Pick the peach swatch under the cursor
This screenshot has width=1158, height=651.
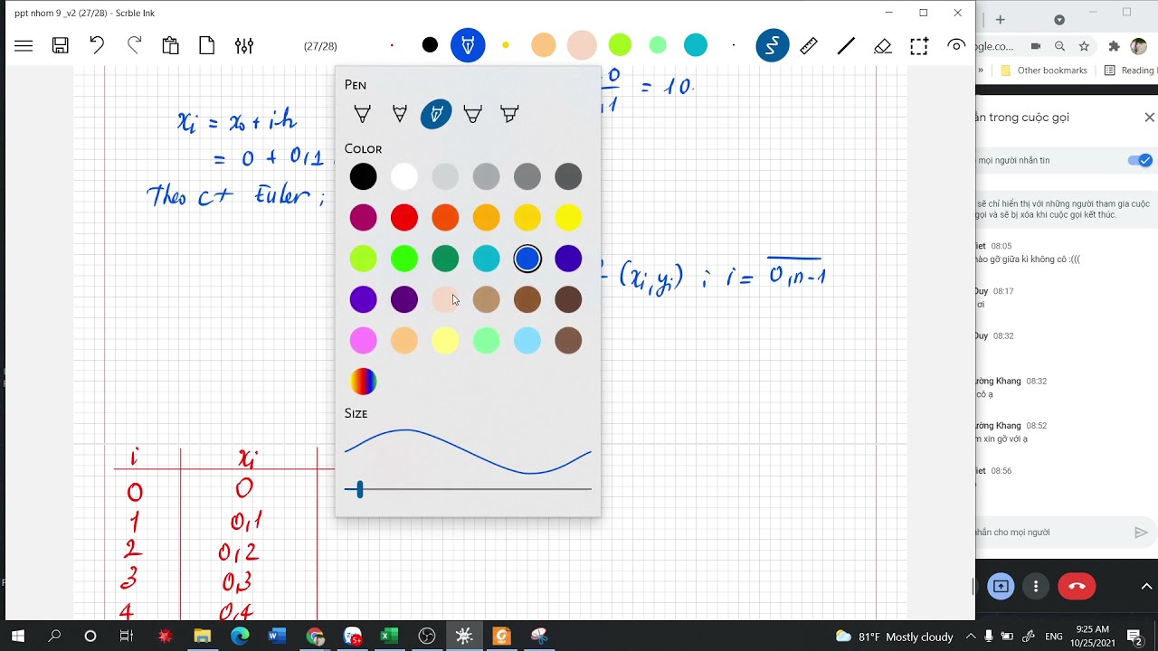445,299
